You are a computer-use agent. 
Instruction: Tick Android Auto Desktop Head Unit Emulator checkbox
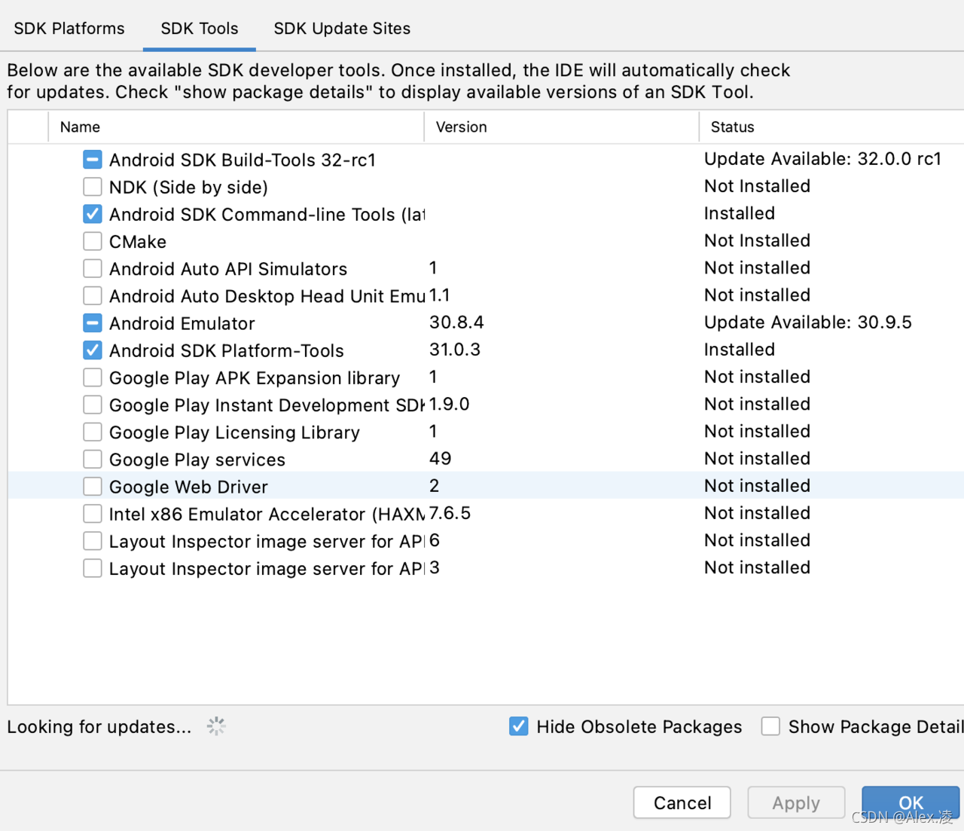pos(93,295)
